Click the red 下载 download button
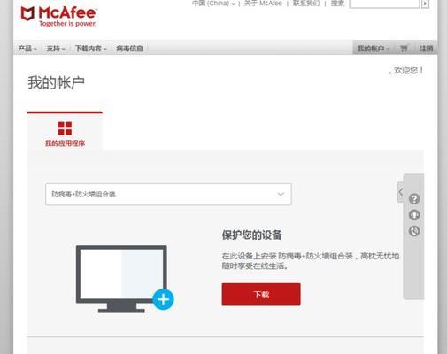Viewport: 447px width, 354px height. tap(261, 294)
